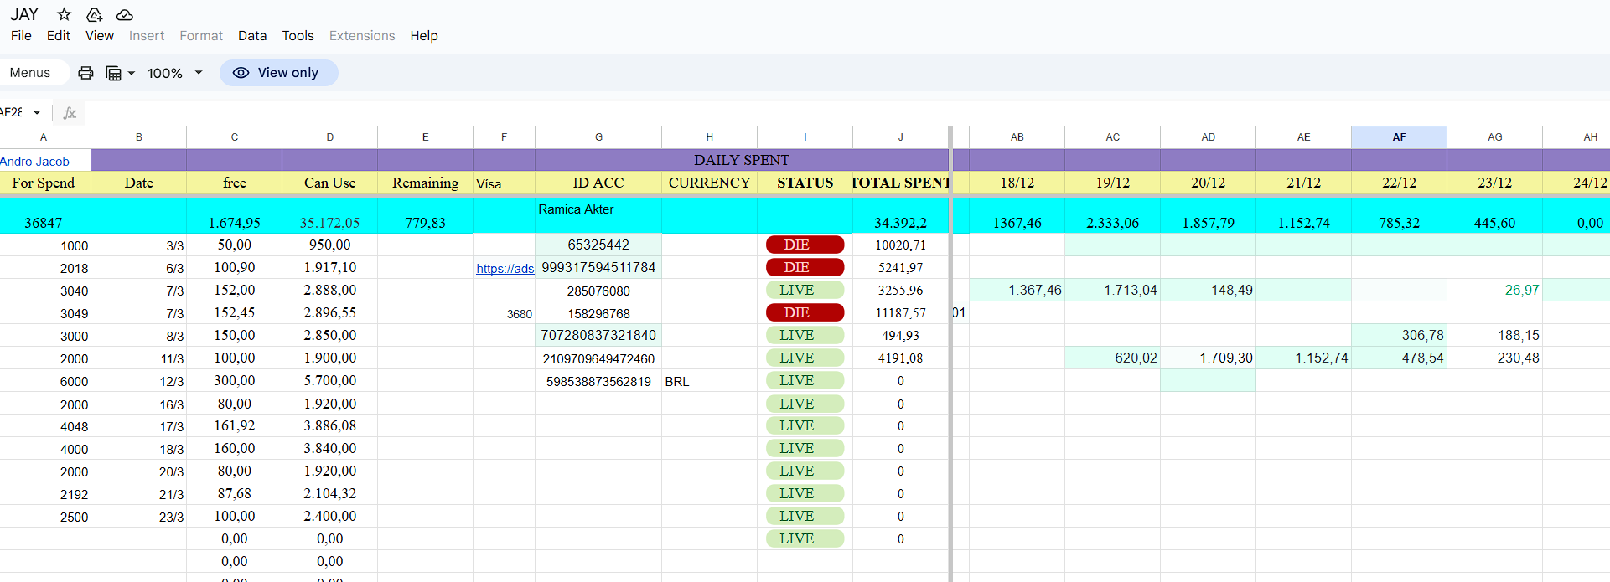Star the JAY spreadsheet

click(x=65, y=14)
